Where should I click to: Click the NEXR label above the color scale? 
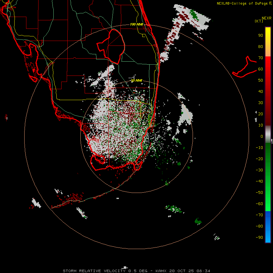pyautogui.click(x=266, y=18)
